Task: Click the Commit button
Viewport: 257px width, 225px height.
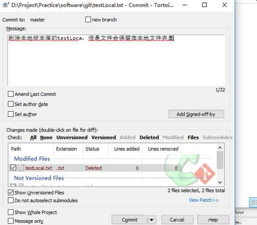Action: 129,220
